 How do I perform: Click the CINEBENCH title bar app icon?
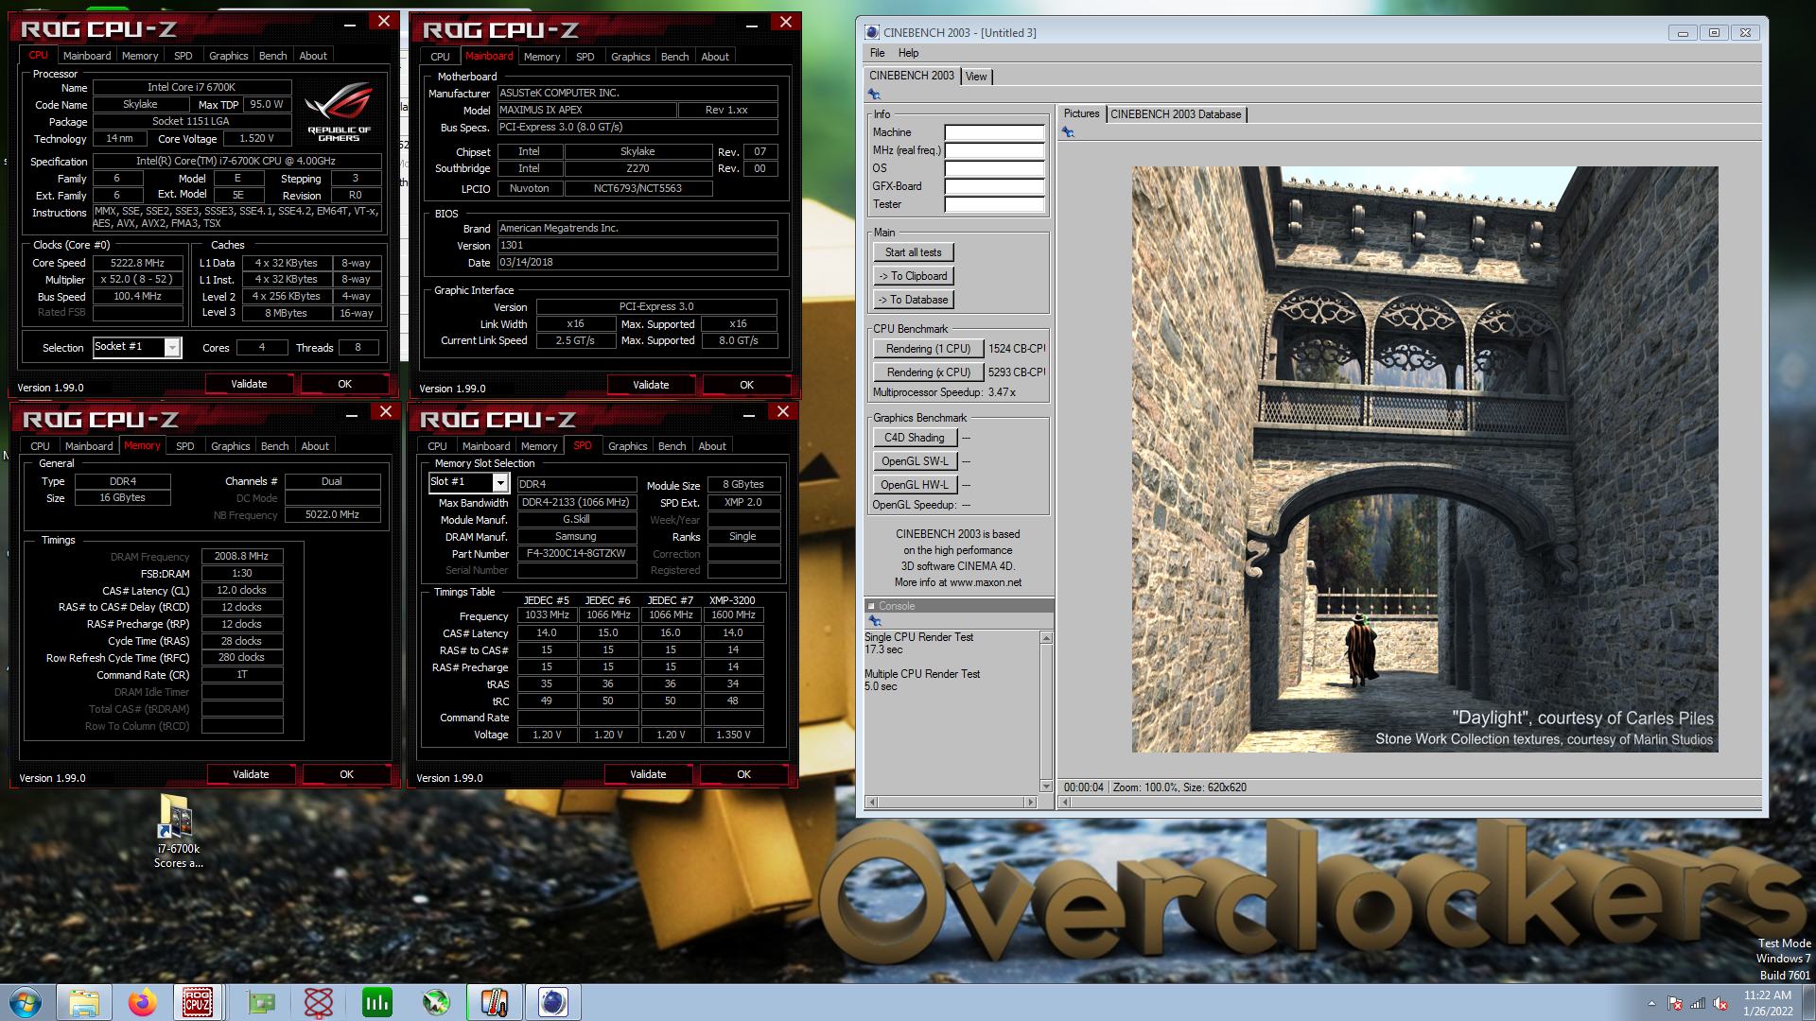point(872,32)
